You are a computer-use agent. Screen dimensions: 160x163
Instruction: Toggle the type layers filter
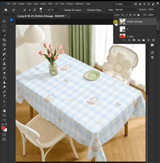pos(144,4)
